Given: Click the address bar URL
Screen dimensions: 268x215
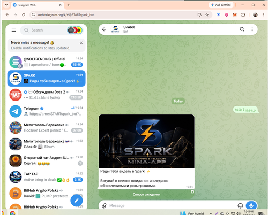Looking at the screenshot, I should point(66,15).
